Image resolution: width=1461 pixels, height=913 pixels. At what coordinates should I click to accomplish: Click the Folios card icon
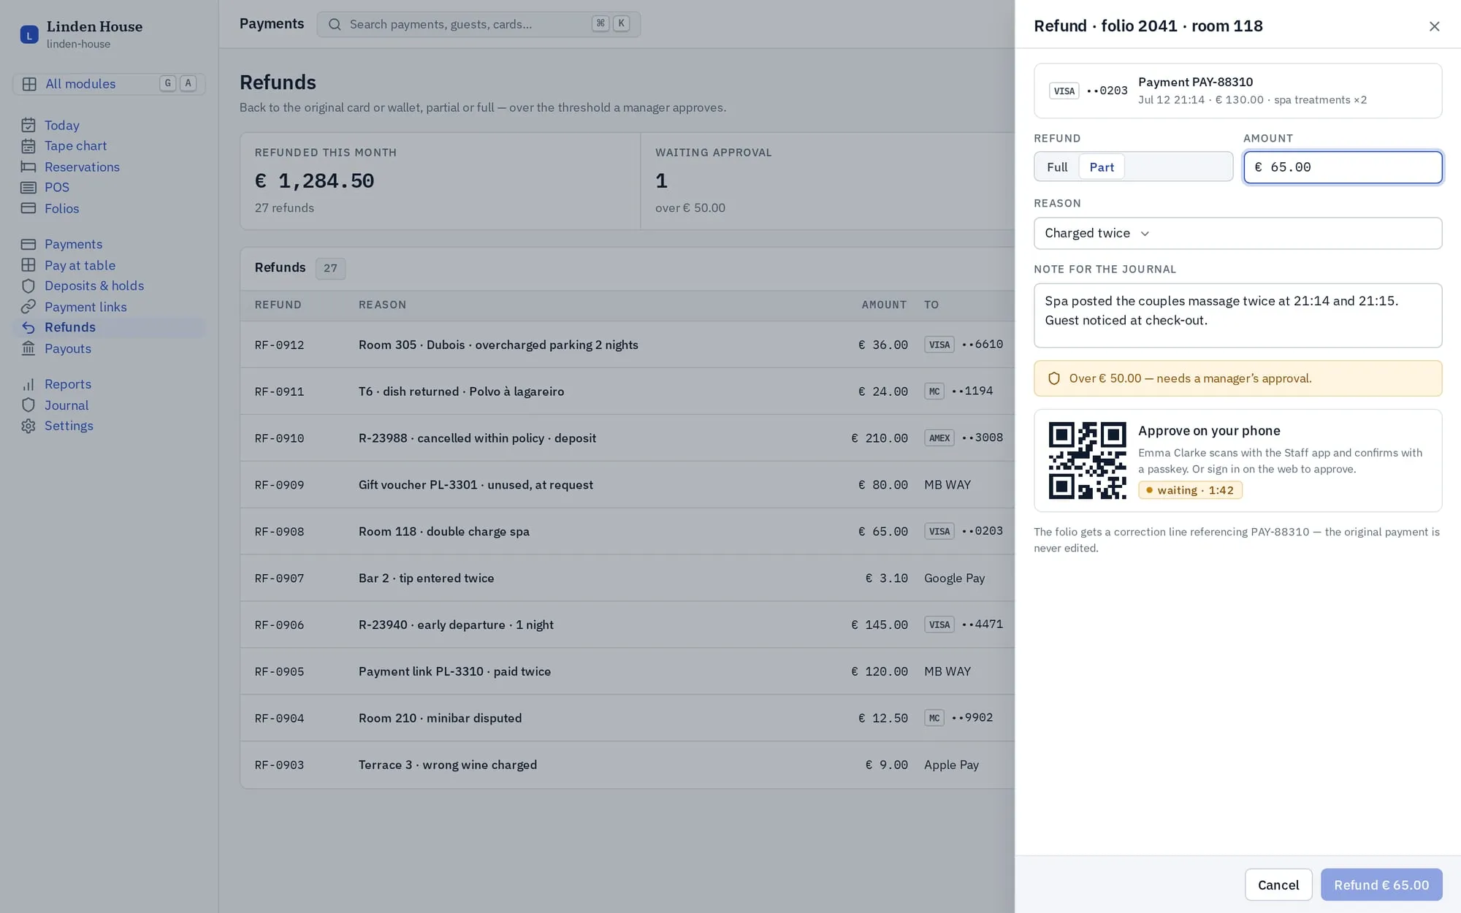point(28,208)
